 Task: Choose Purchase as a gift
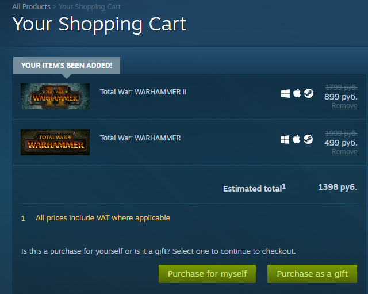(312, 274)
